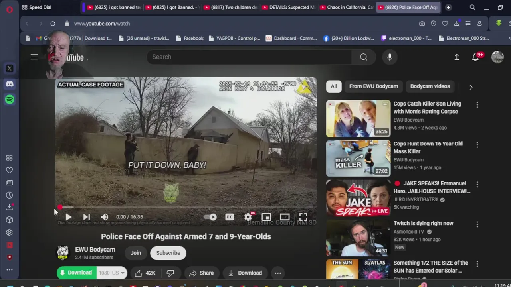Open options for Twitch is dying video
Screen dimensions: 511x287
tap(477, 224)
